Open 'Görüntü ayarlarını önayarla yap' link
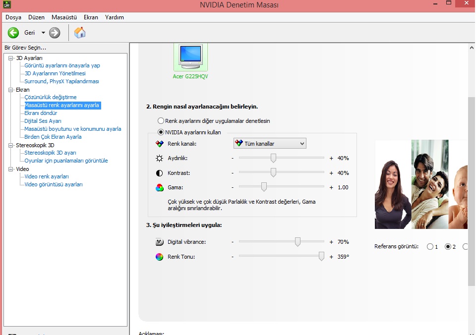The image size is (476, 335). [x=62, y=65]
